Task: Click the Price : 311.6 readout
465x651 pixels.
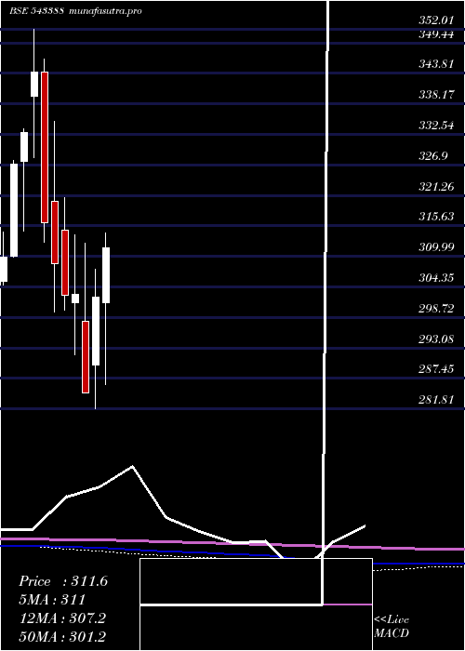Action: 63,581
